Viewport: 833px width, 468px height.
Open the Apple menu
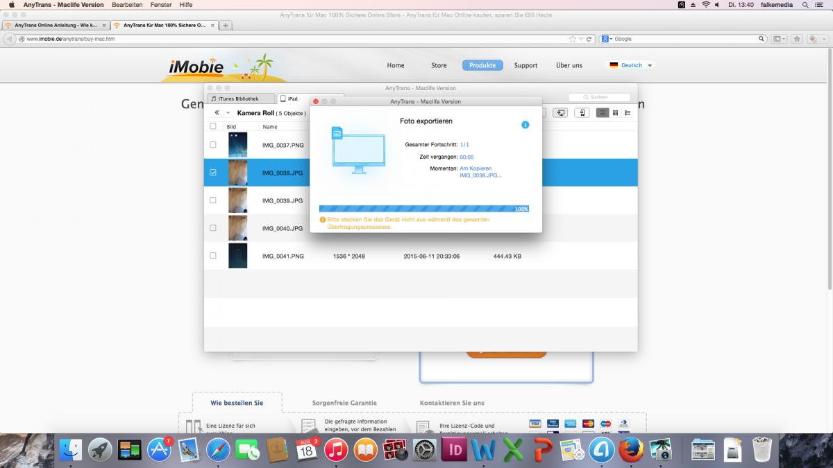point(11,4)
